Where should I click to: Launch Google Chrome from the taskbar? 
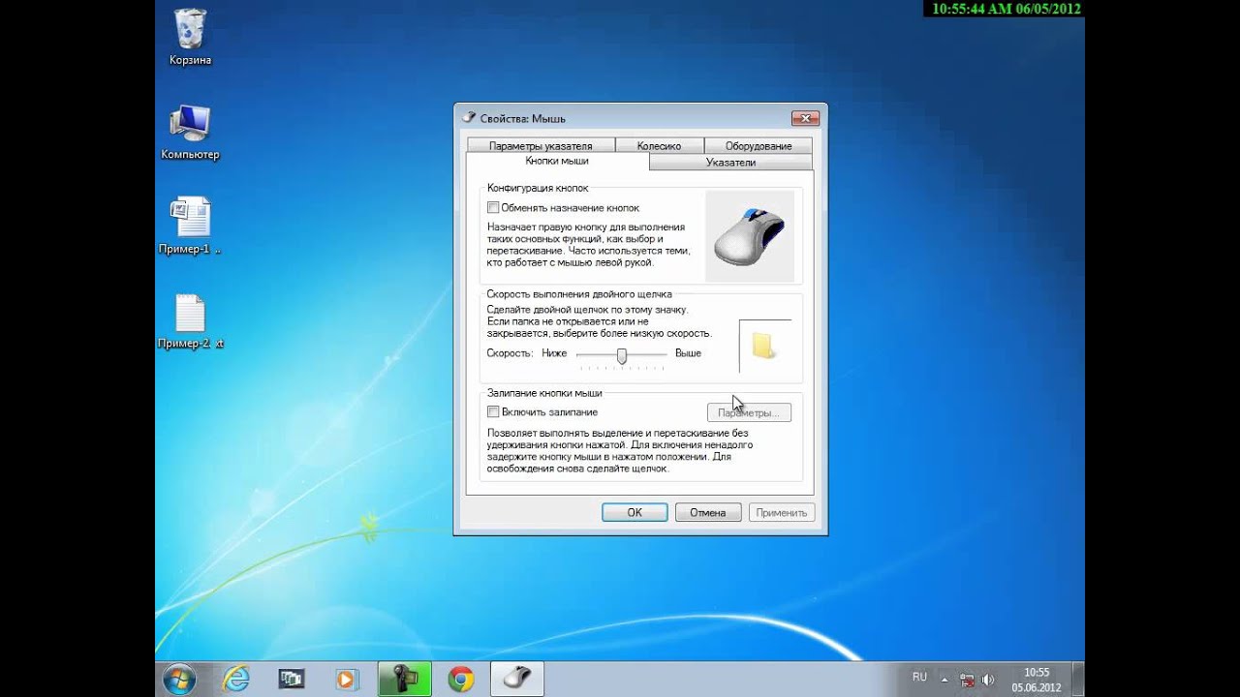pyautogui.click(x=461, y=680)
